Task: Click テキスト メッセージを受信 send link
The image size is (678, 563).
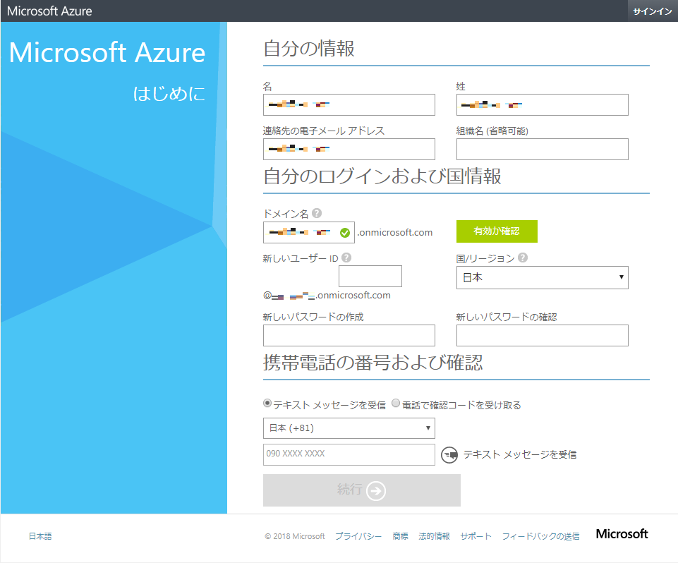Action: click(x=520, y=454)
